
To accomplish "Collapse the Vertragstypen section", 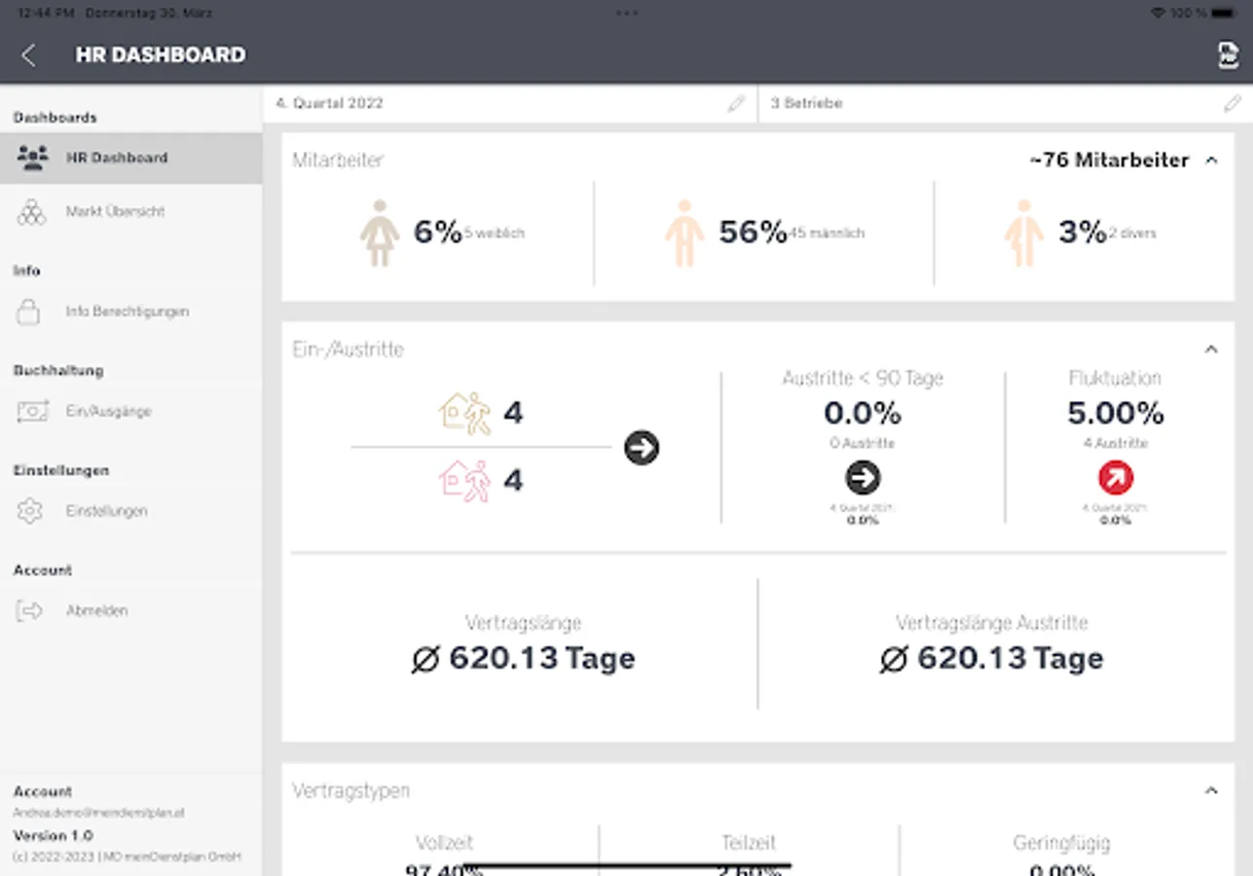I will (1211, 791).
